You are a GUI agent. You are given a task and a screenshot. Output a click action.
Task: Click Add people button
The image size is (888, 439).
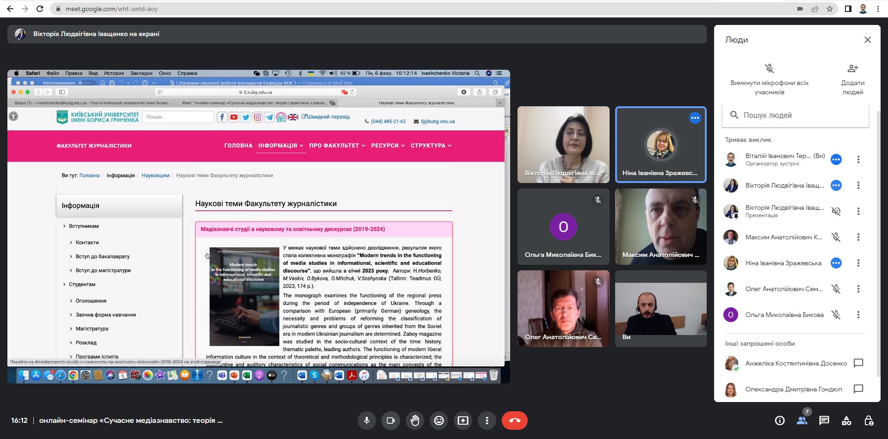coord(852,79)
